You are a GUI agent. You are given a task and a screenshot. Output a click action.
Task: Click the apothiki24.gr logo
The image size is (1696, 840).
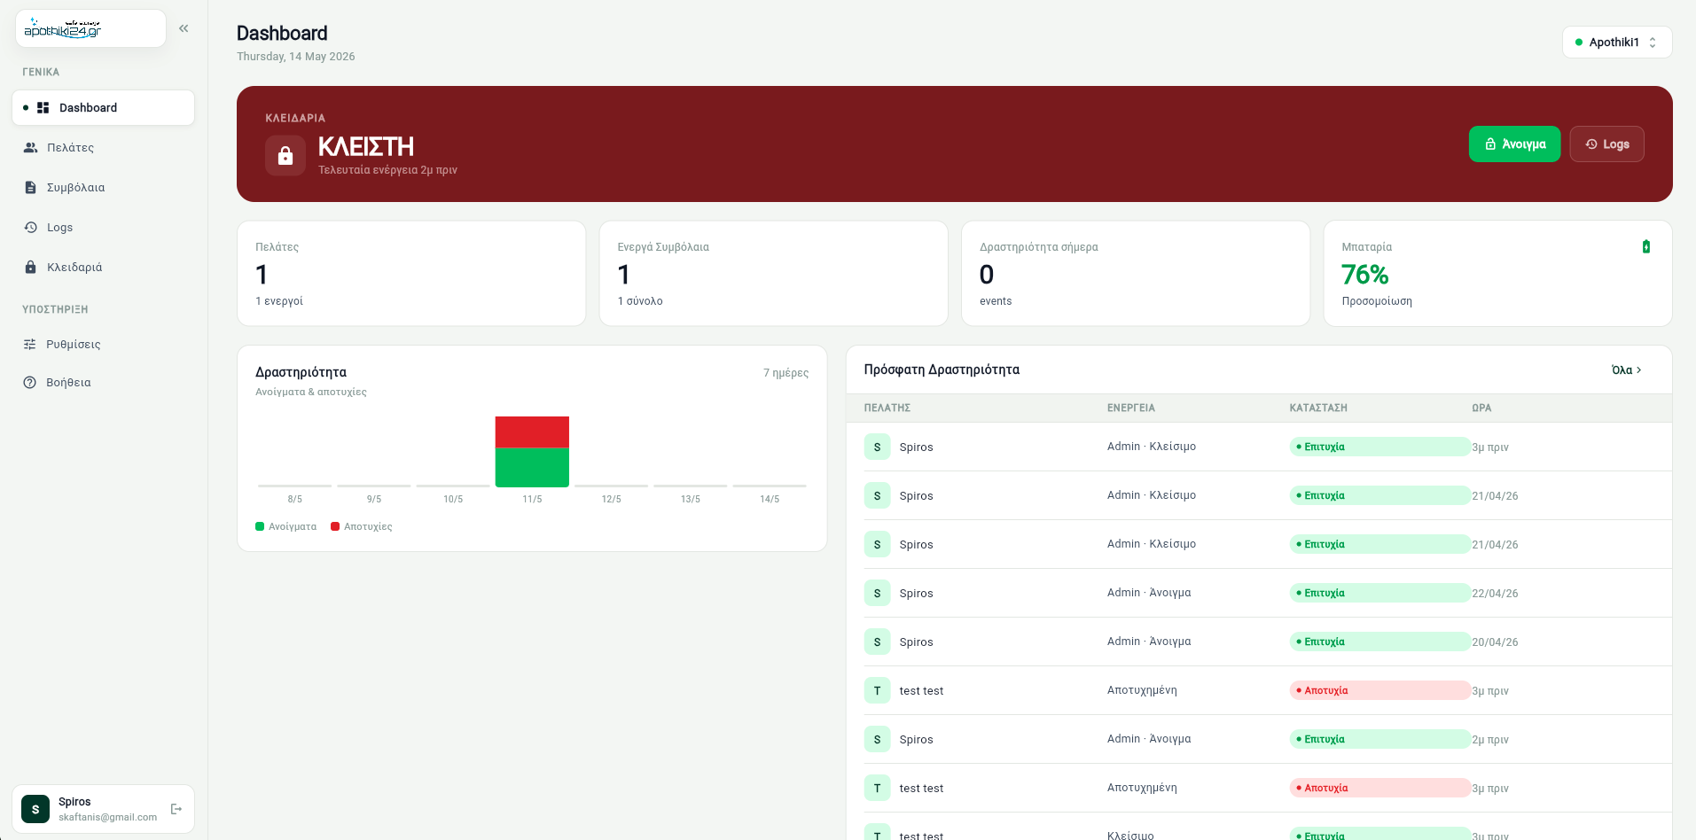coord(63,28)
